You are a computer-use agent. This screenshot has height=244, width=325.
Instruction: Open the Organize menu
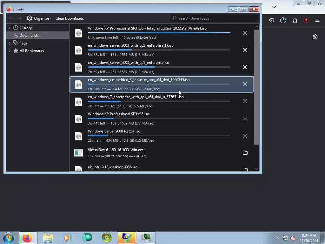(x=39, y=18)
